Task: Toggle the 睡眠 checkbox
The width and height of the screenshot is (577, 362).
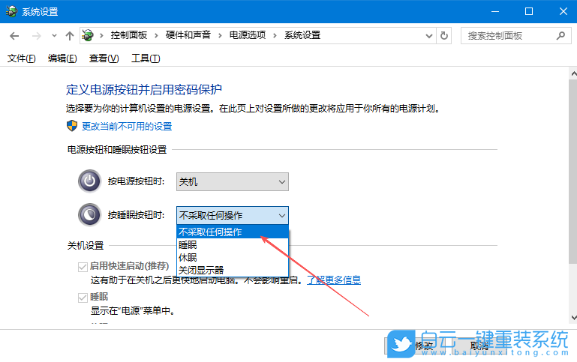Action: [x=83, y=298]
